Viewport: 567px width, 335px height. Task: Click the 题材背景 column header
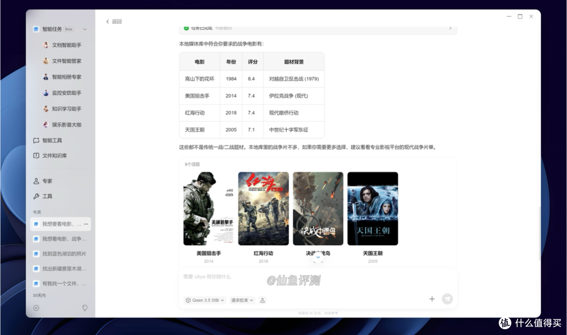293,62
